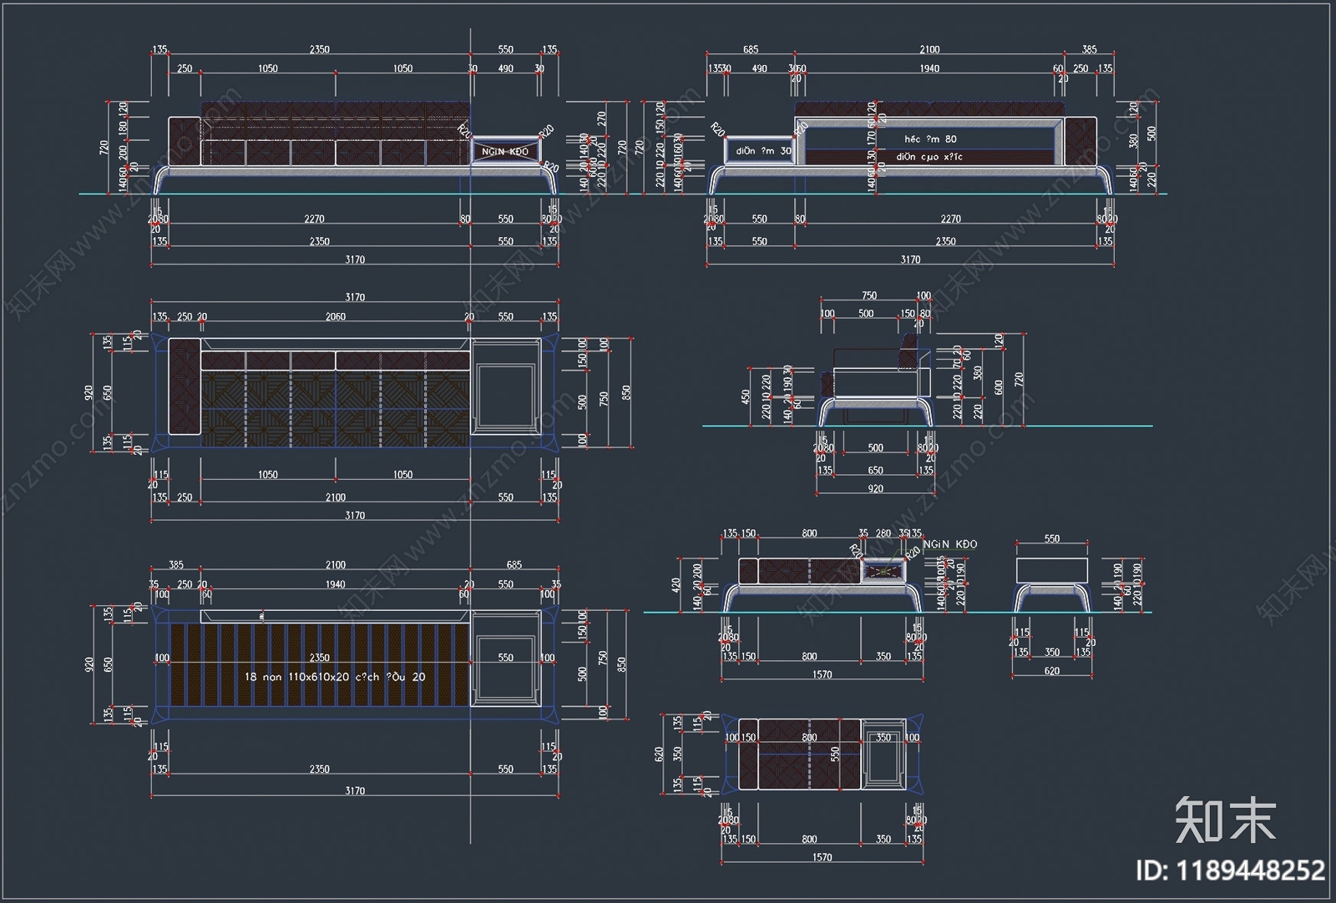This screenshot has width=1336, height=903.
Task: Click the 620 dimension under the small stool
Action: pos(1051,671)
